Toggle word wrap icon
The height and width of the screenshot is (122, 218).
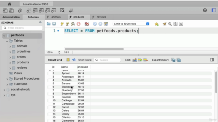(x=181, y=24)
